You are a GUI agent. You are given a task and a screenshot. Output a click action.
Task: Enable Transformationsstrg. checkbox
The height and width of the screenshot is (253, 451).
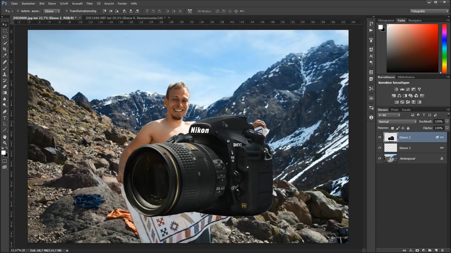67,11
